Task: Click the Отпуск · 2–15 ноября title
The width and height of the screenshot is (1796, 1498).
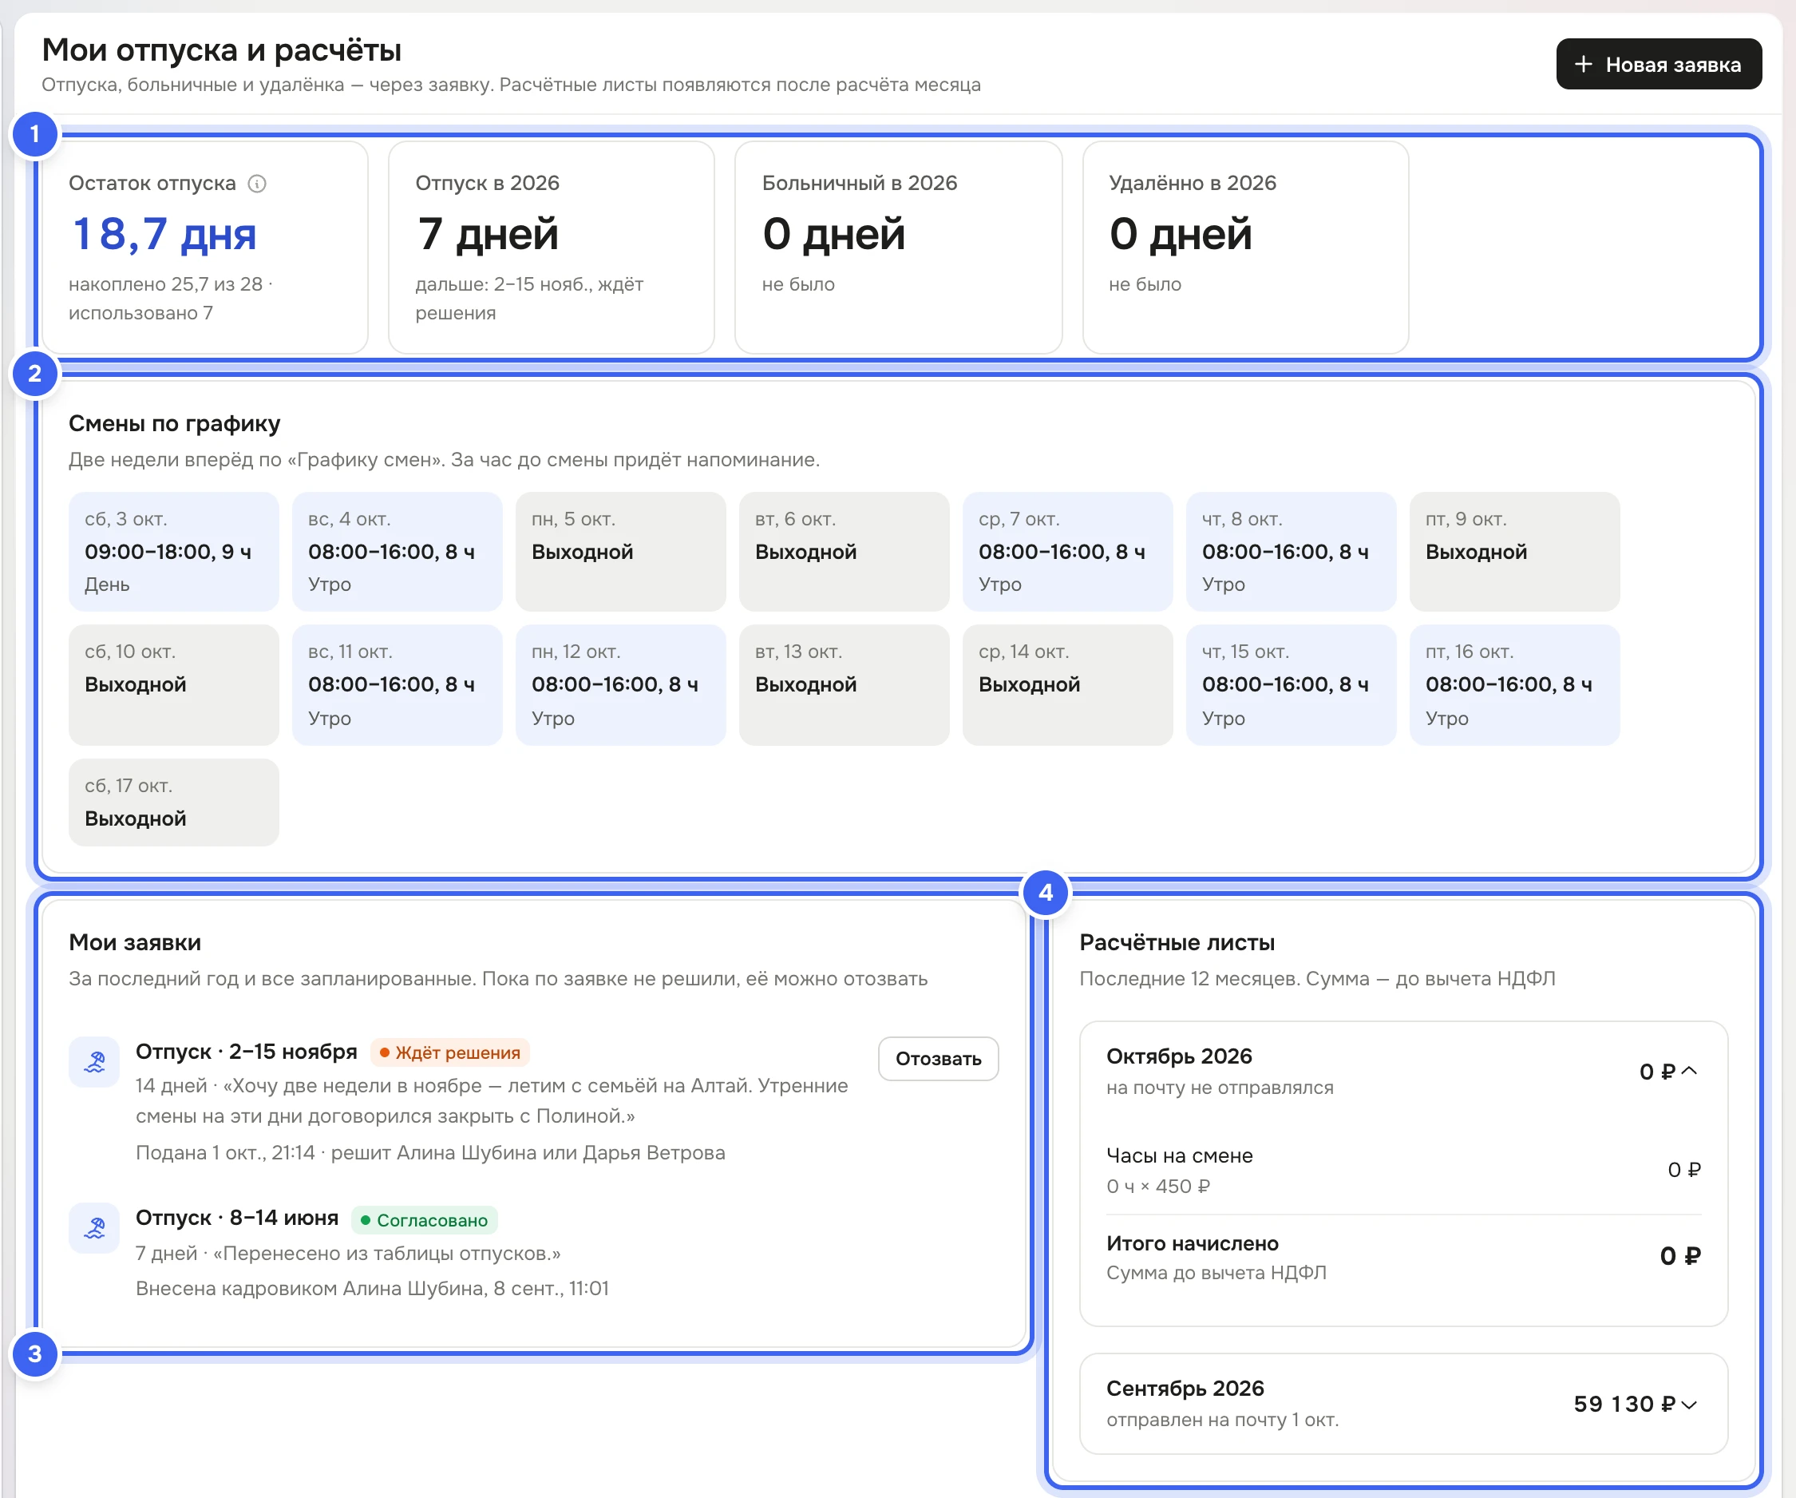Action: click(x=247, y=1052)
